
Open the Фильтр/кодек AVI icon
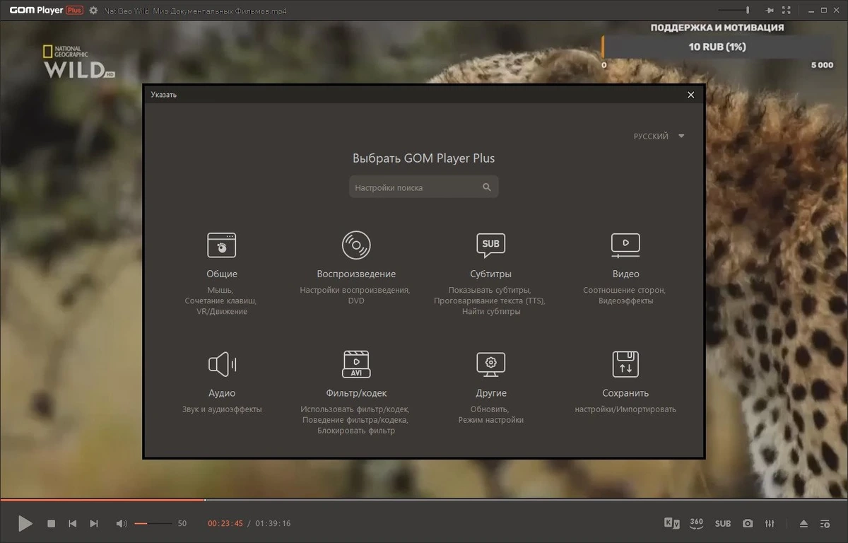[x=356, y=364]
